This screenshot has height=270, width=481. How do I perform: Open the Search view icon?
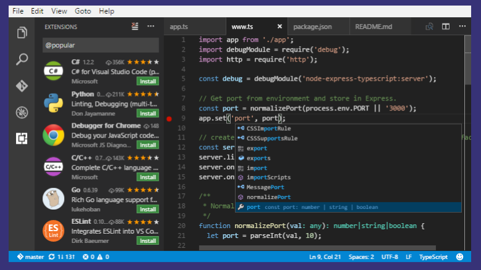coord(22,59)
